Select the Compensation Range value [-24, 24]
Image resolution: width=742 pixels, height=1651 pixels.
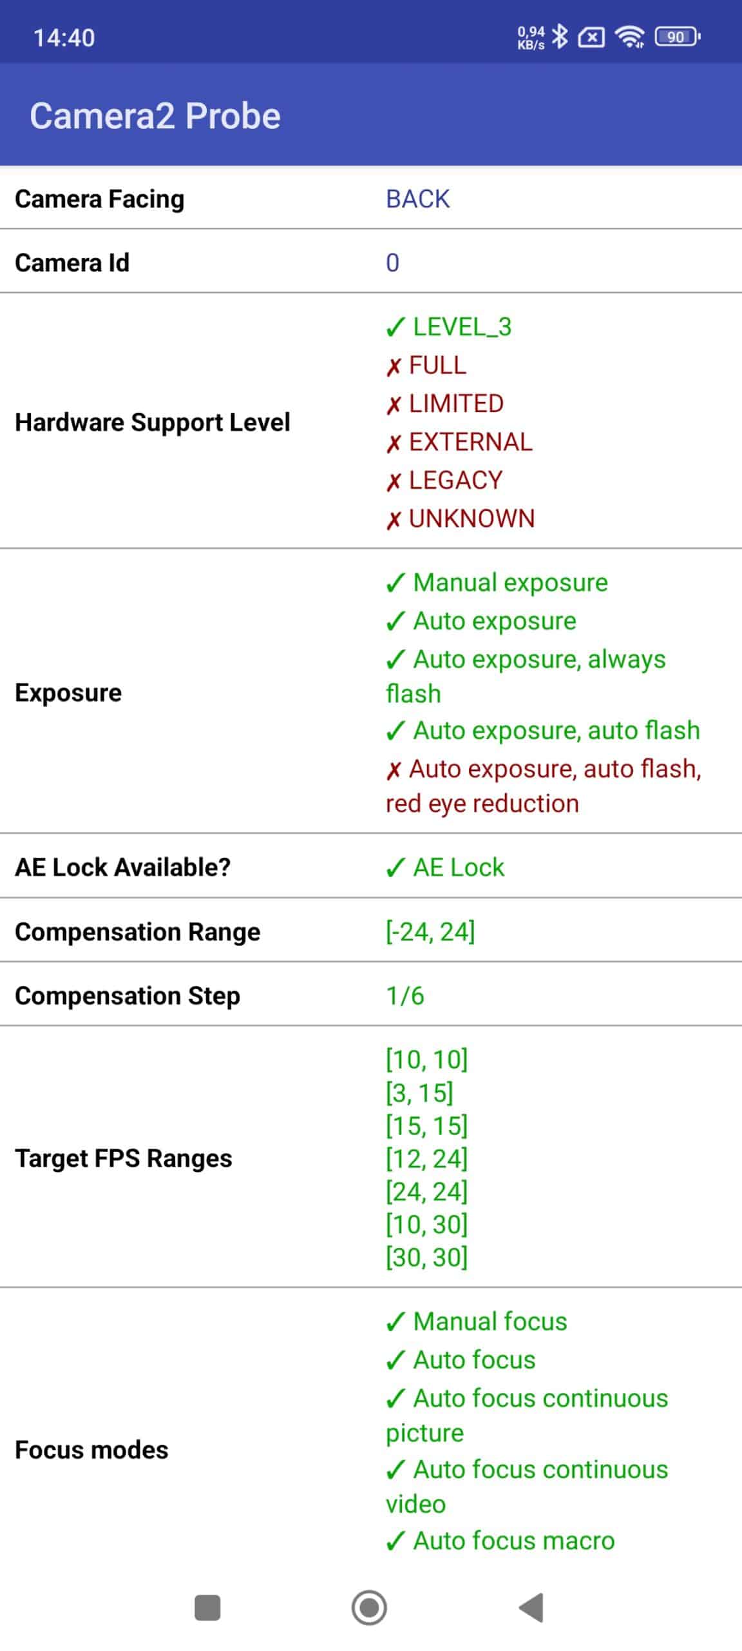pyautogui.click(x=430, y=932)
